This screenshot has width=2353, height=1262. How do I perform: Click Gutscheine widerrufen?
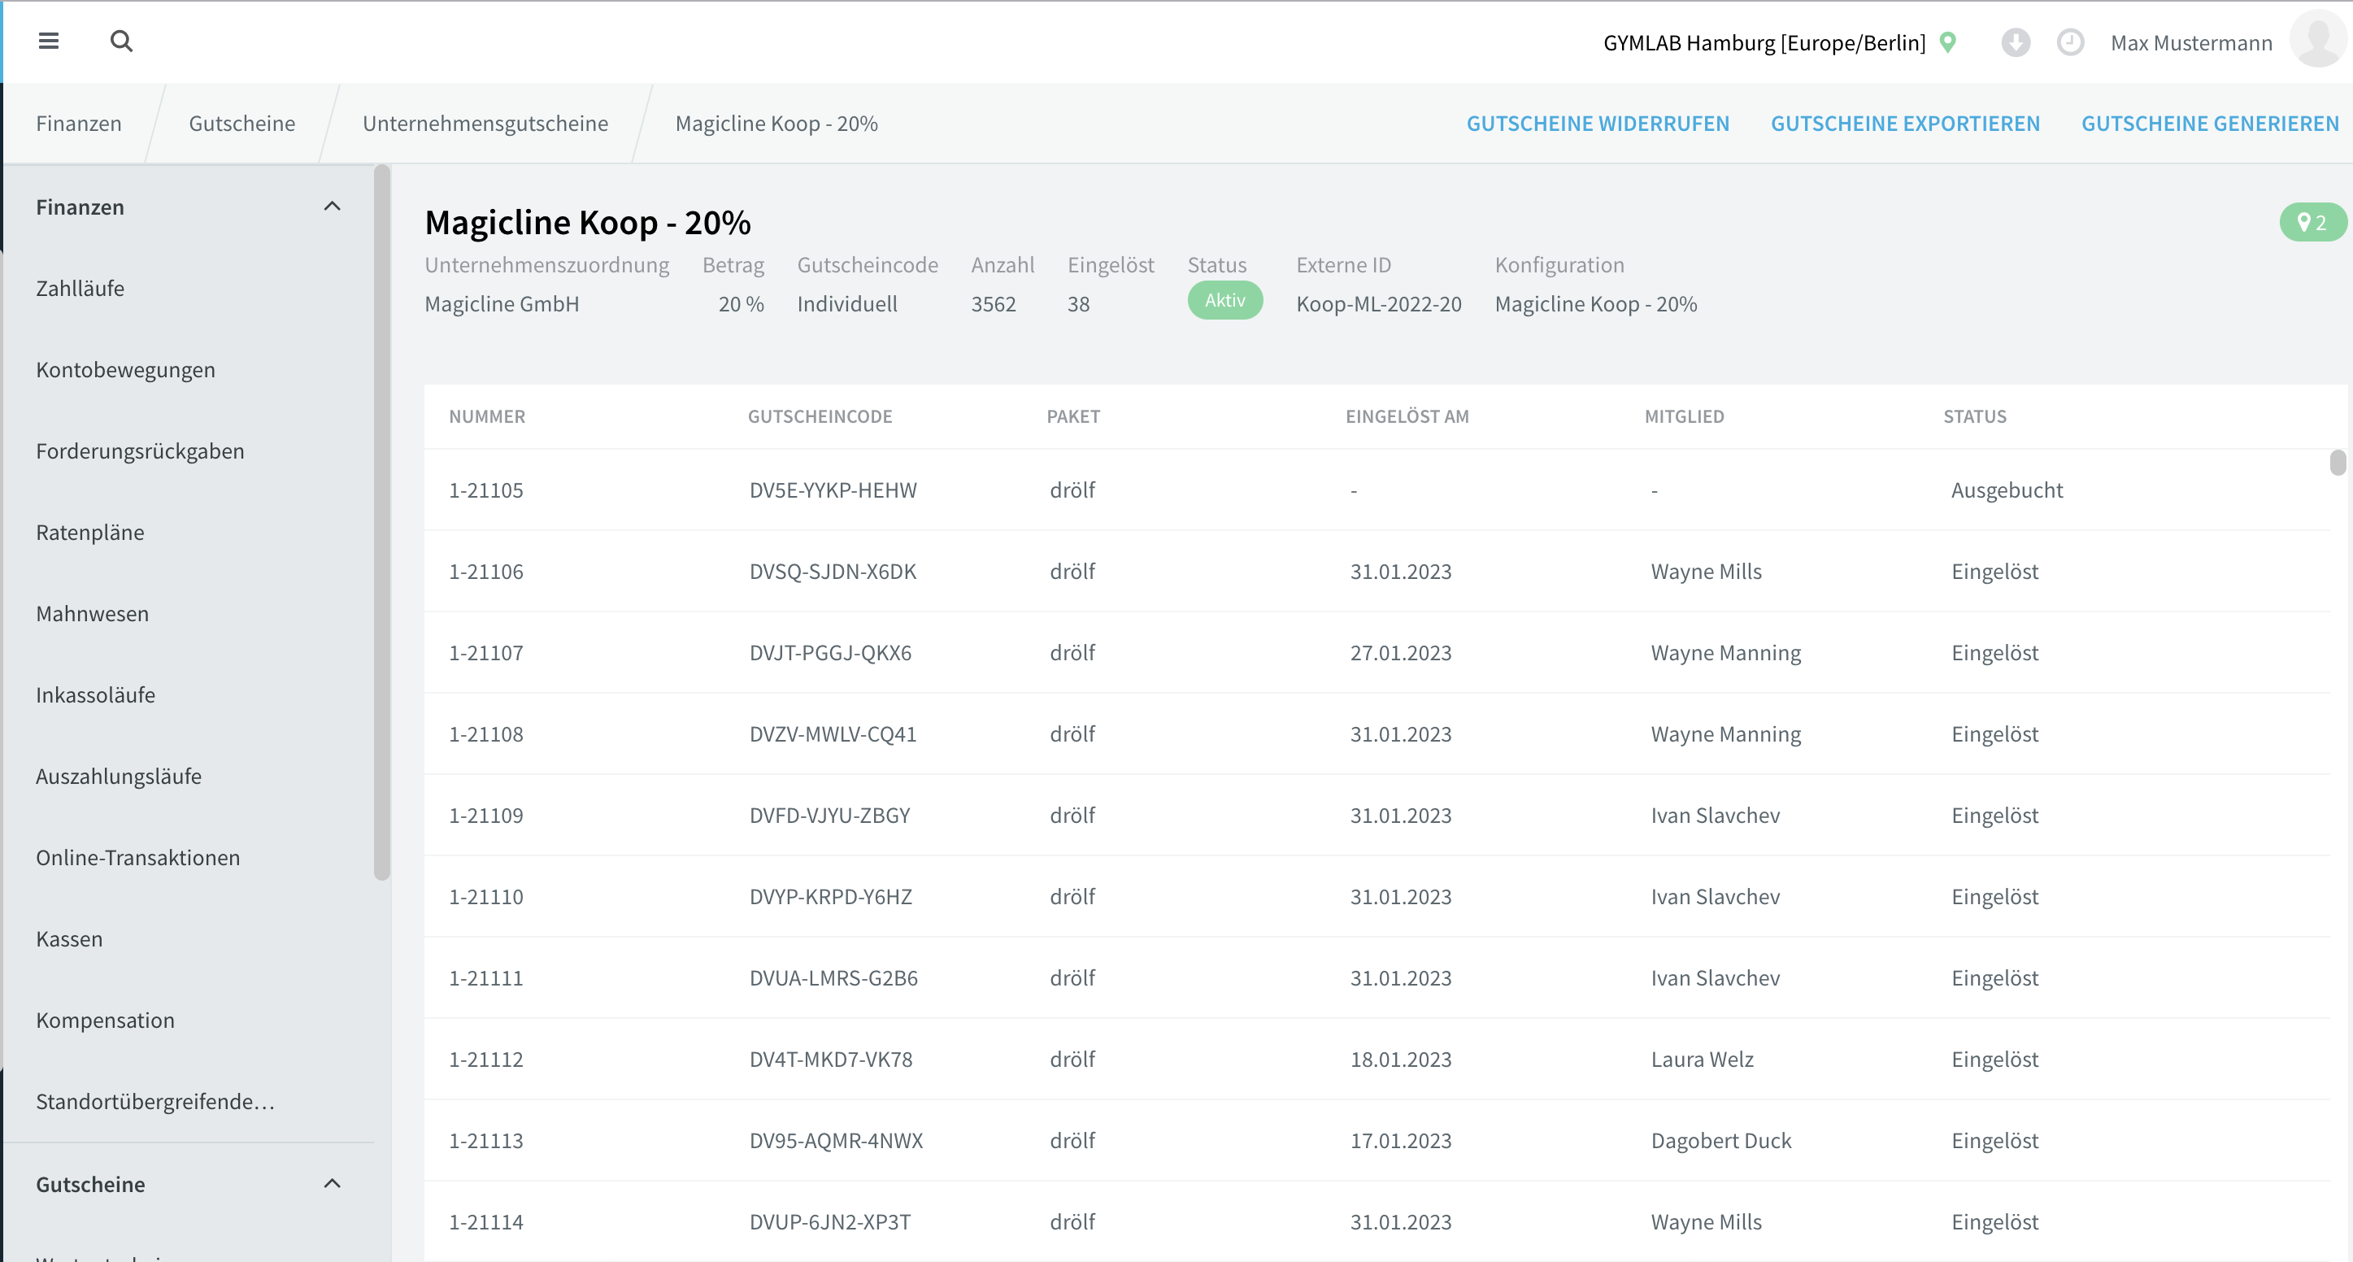pyautogui.click(x=1598, y=124)
